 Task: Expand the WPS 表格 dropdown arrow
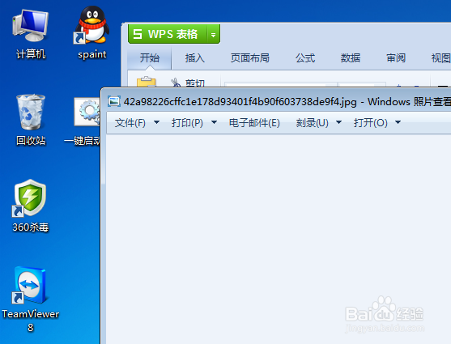tap(214, 35)
